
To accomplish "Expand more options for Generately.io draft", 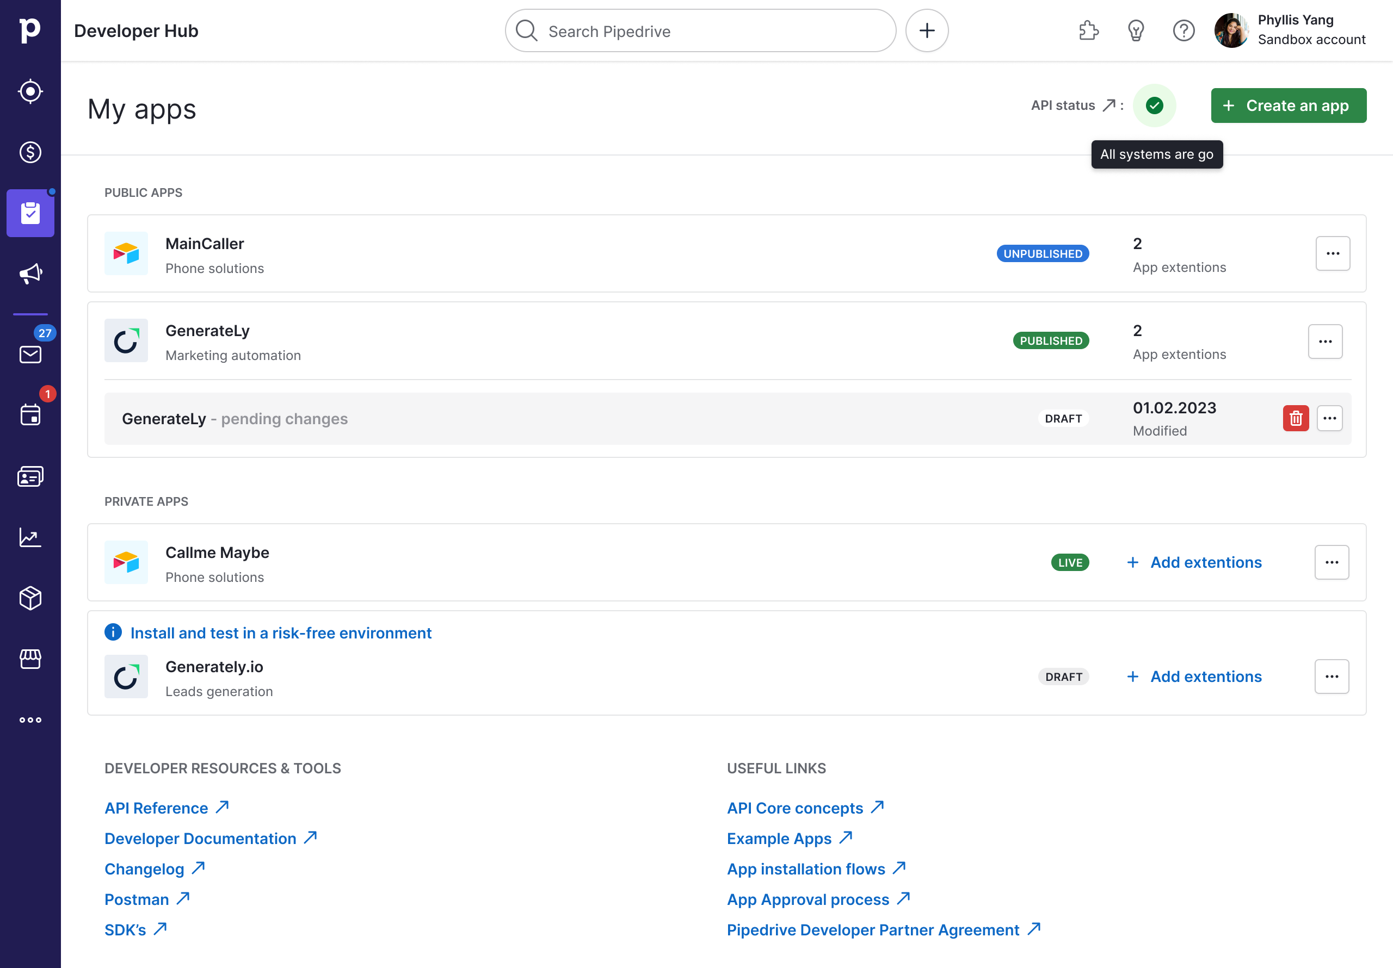I will 1332,676.
